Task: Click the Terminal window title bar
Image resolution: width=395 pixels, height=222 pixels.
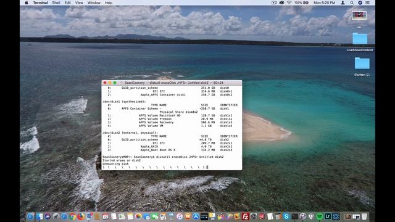Action: tap(172, 83)
